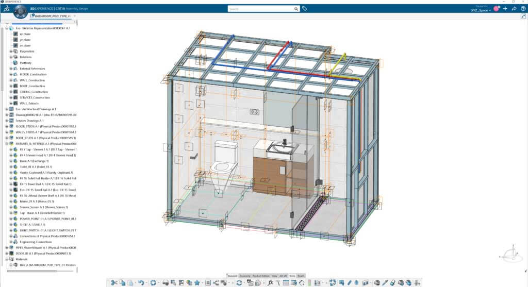Click the rightmost icon in bottom toolbar

[x=417, y=283]
